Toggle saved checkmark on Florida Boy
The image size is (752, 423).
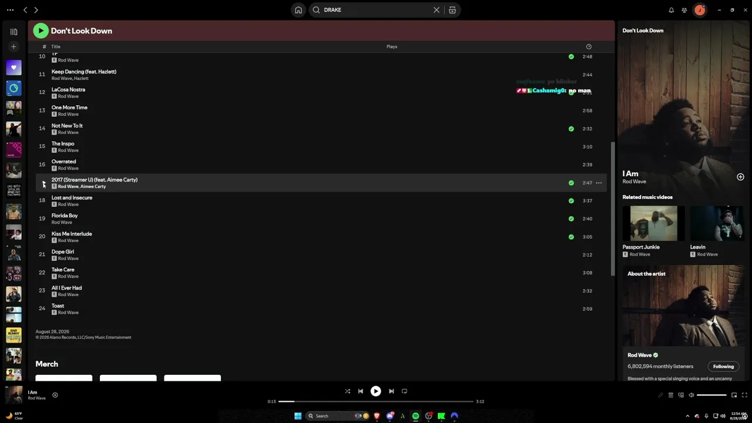(x=571, y=219)
